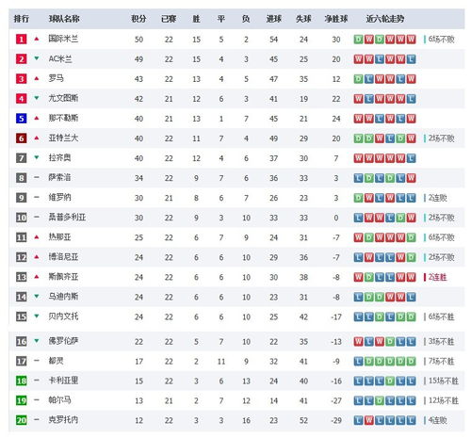Click the up arrow beside 国际米兰
Screen dimensions: 471x438
pos(37,39)
